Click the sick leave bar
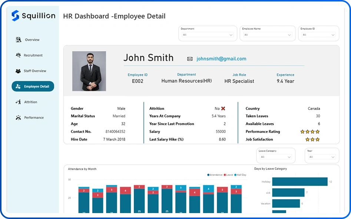 click(288, 192)
